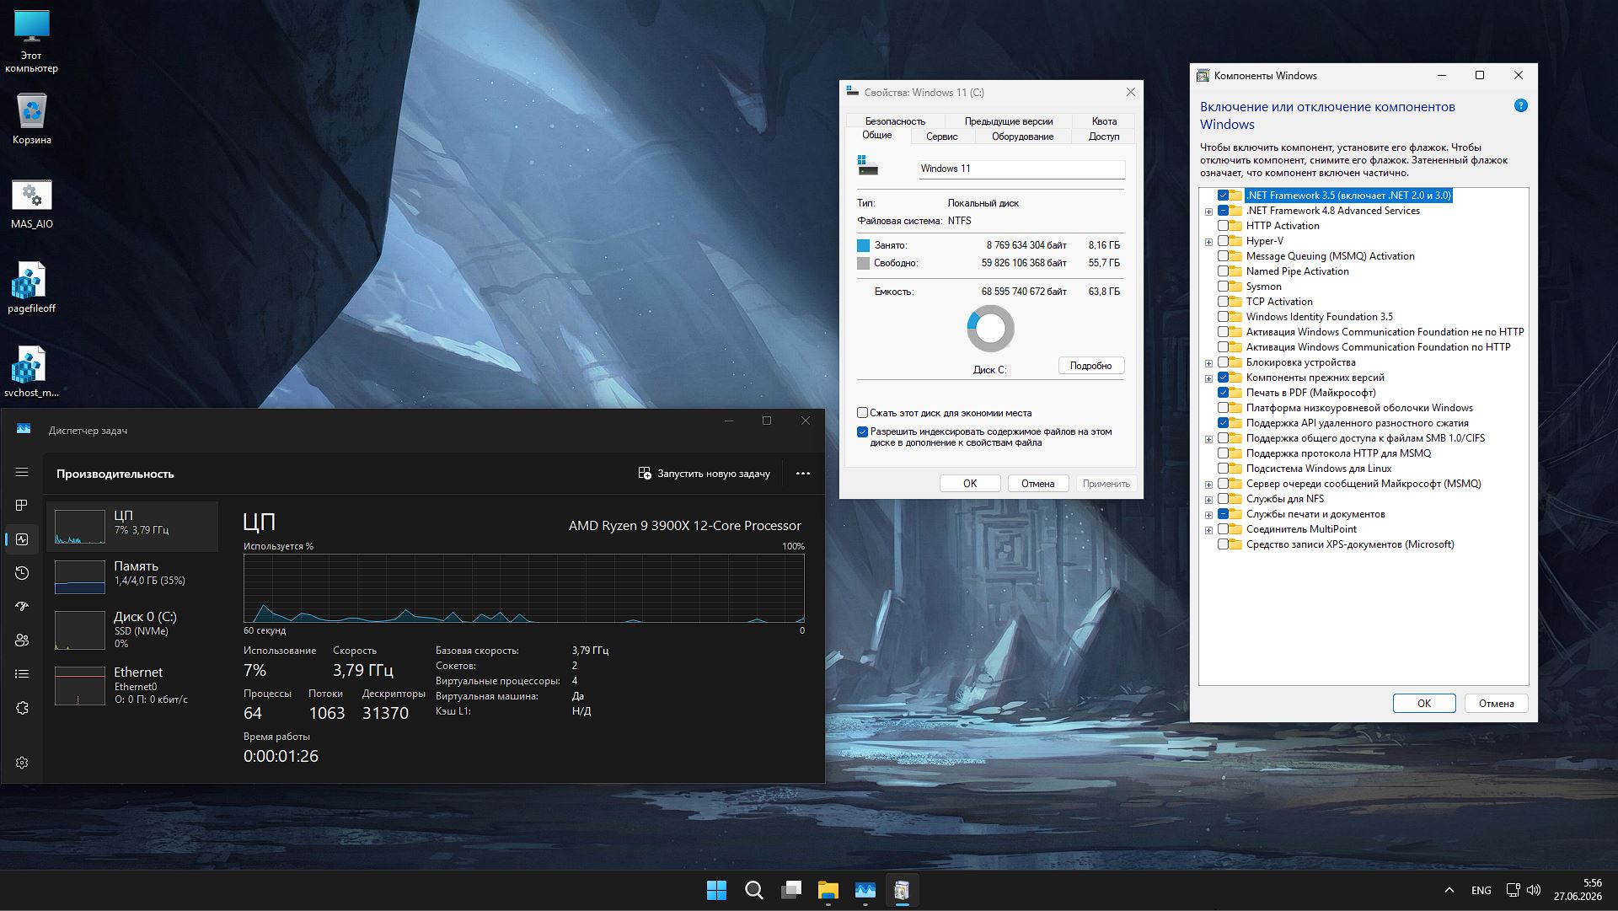Check the Sysmon component
The image size is (1618, 911).
pos(1223,287)
